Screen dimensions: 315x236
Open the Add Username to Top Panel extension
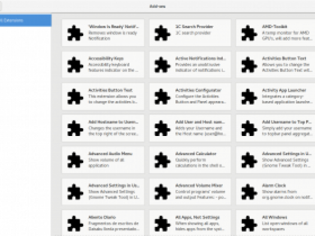pos(275,128)
